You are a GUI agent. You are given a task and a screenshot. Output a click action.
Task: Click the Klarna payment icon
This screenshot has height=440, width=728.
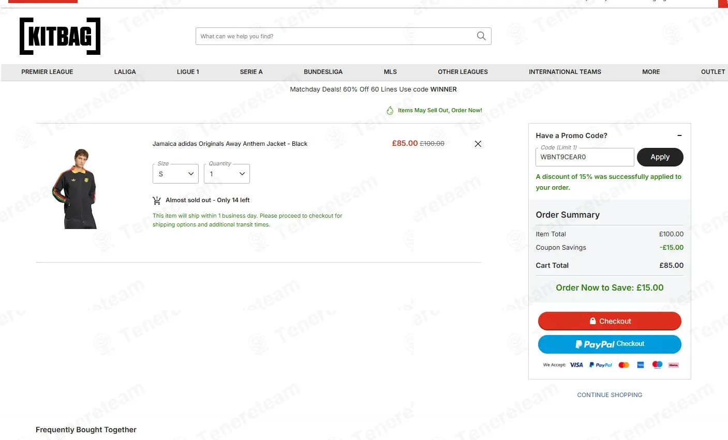pyautogui.click(x=674, y=365)
